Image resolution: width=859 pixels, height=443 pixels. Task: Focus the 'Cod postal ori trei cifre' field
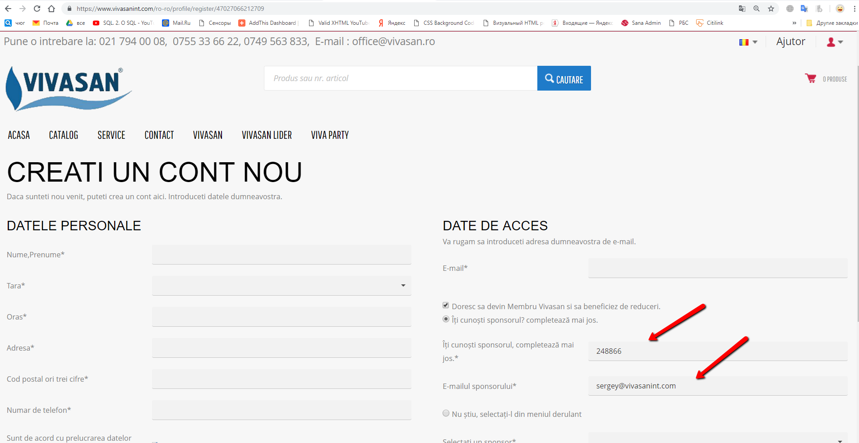tap(282, 379)
